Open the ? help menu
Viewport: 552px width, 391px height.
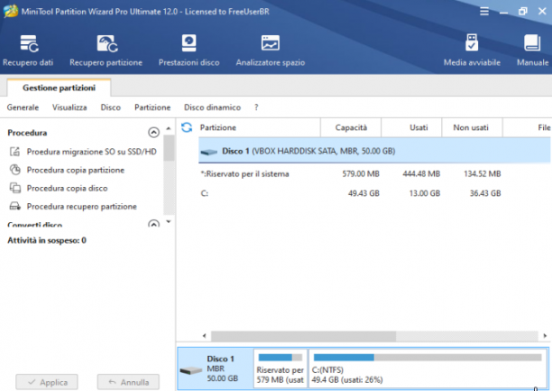click(256, 107)
